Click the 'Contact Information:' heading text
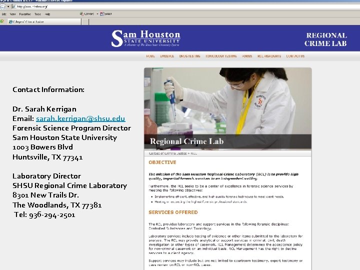This screenshot has width=360, height=270. [48, 89]
